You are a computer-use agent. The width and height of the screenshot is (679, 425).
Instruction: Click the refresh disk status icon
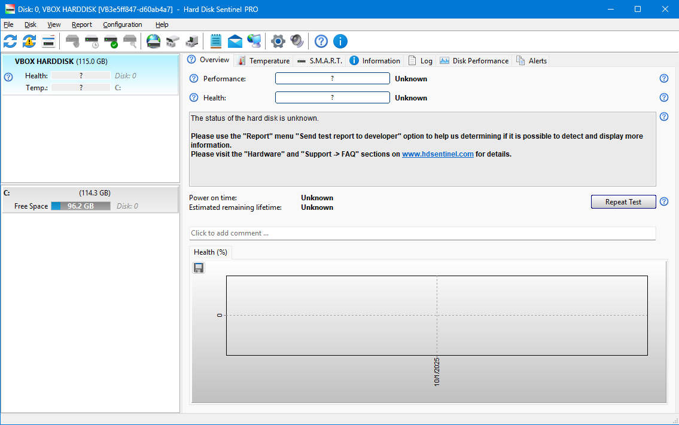[10, 41]
